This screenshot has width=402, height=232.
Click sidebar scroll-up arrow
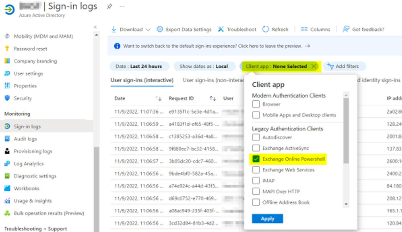point(97,35)
